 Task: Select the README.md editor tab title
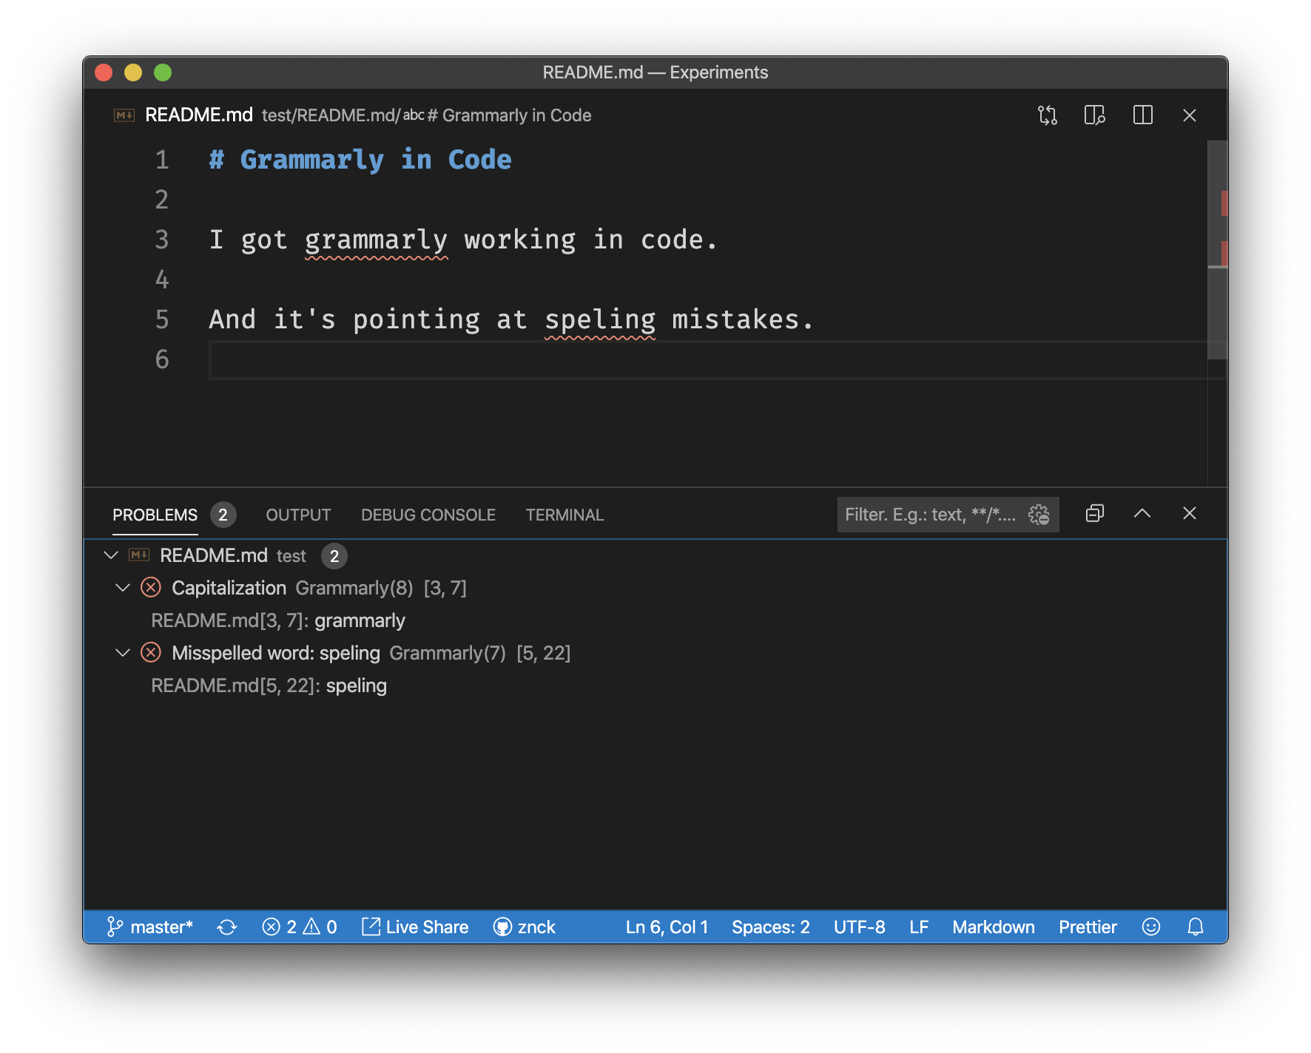[x=199, y=115]
